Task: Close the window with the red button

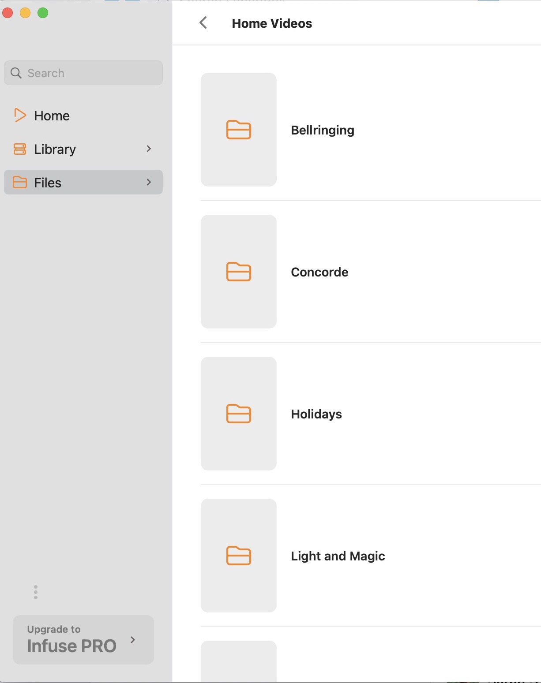Action: coord(8,13)
